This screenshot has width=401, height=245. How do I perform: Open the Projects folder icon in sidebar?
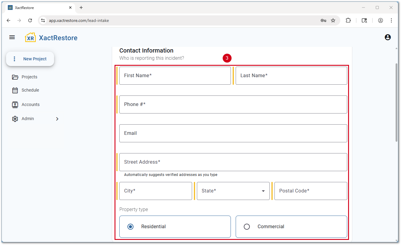[x=15, y=77]
